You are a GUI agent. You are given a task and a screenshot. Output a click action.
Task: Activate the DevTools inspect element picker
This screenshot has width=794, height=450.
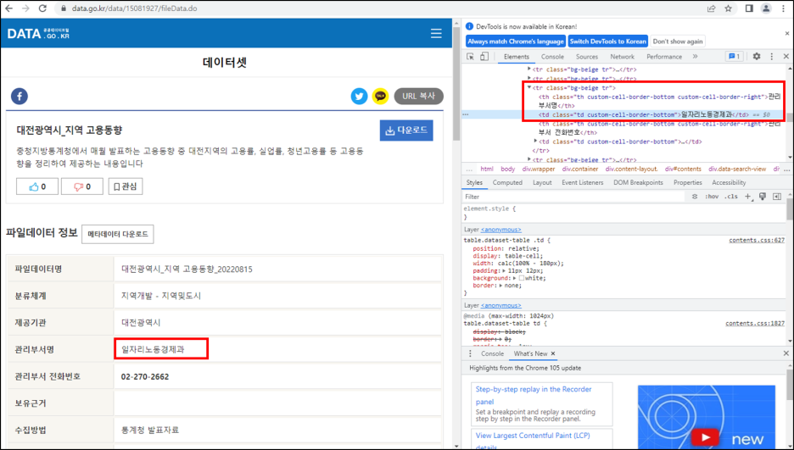click(x=471, y=57)
